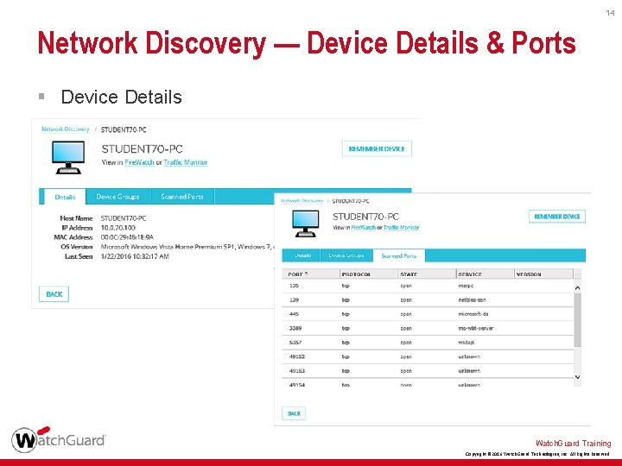The width and height of the screenshot is (622, 466).
Task: Click the scrollbar down arrow in the ports table
Action: click(578, 377)
